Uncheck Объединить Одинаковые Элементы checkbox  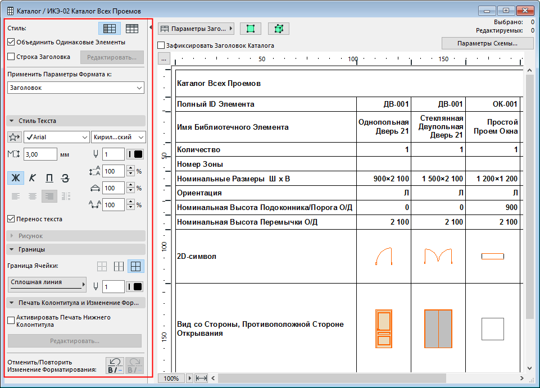(x=11, y=42)
